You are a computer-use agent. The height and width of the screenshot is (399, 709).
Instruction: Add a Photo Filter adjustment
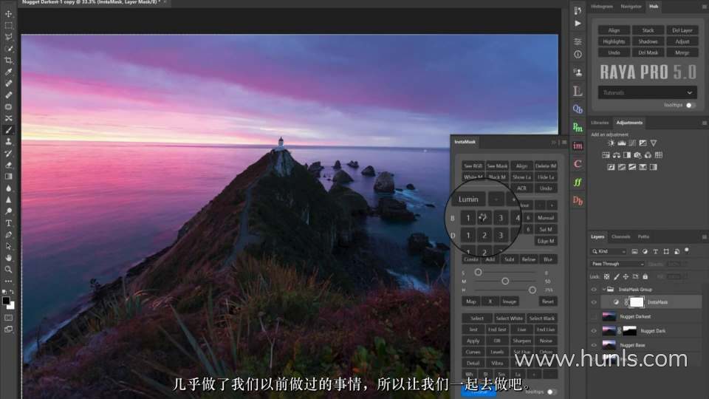coord(637,155)
